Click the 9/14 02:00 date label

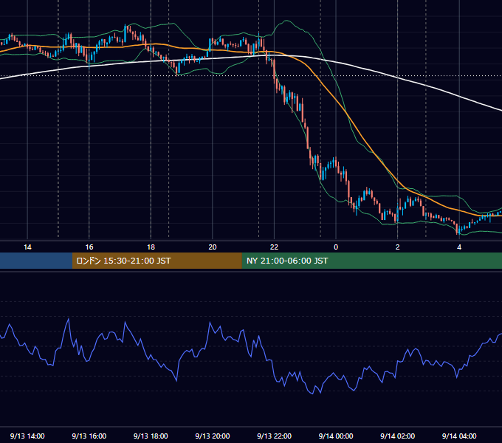[398, 436]
